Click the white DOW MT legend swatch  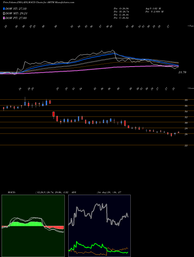4,14
